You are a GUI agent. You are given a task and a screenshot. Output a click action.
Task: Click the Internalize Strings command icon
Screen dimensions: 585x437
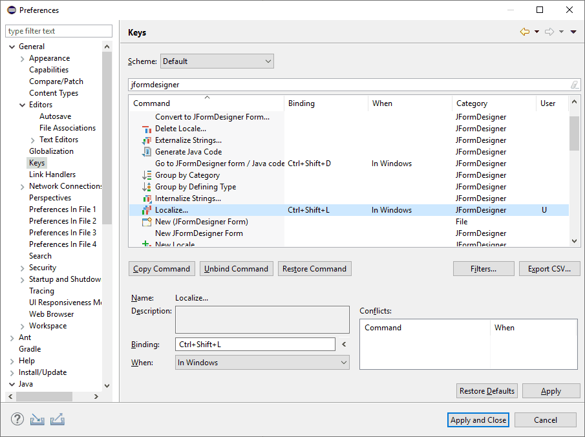(147, 198)
